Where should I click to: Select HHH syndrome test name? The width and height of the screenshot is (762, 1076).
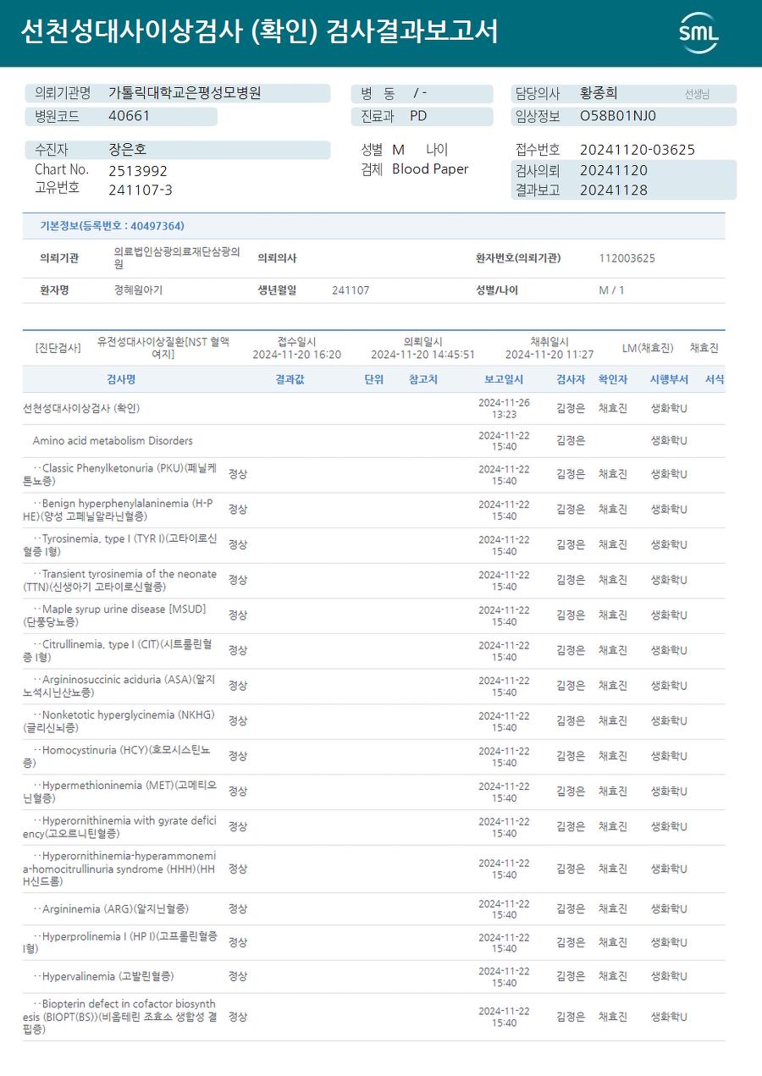(119, 869)
